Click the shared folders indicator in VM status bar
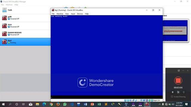The height and width of the screenshot is (107, 191). 138,100
